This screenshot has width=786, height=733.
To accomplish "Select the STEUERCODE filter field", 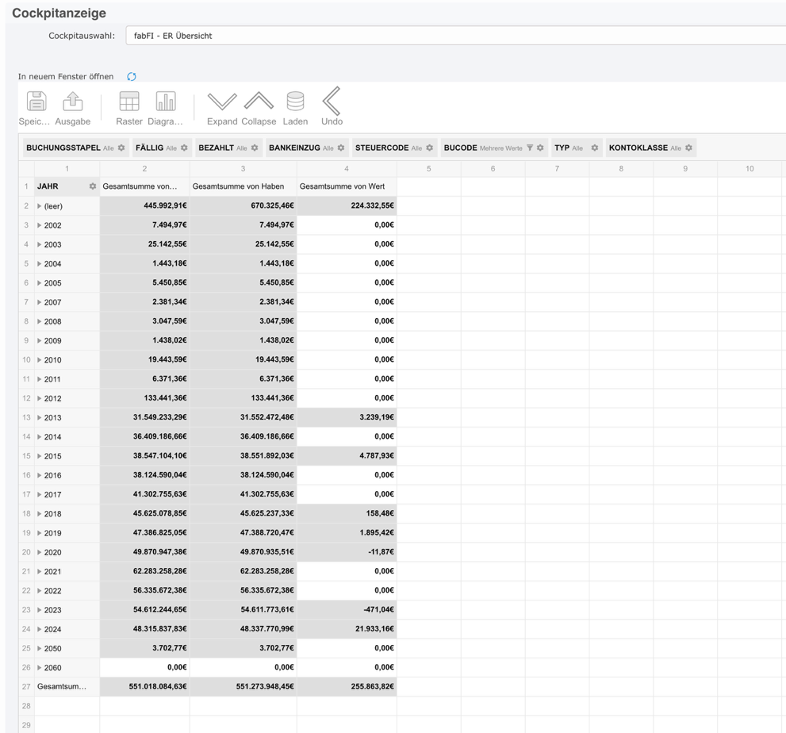I will click(x=381, y=148).
